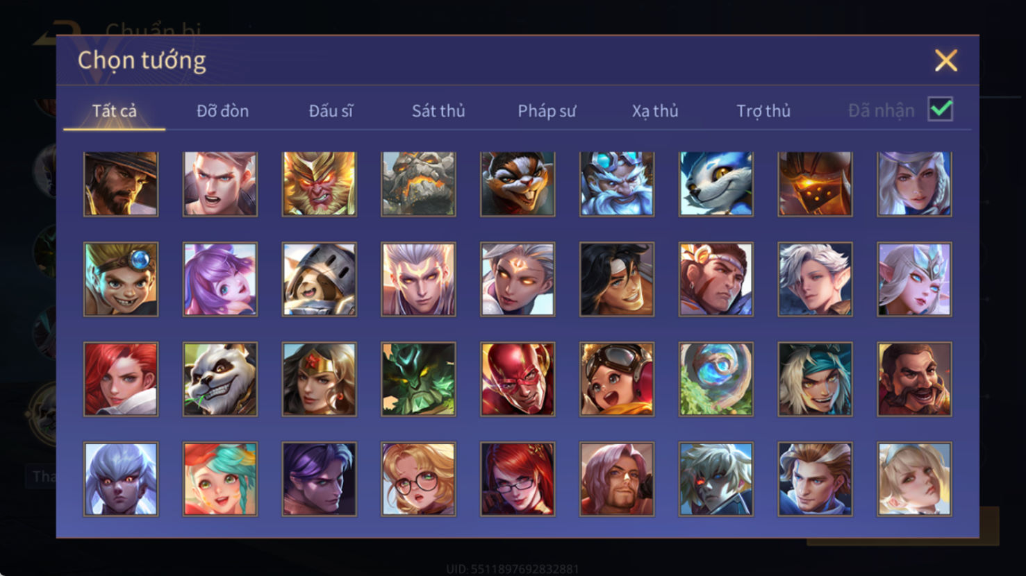Open the Sát thủ tab
The height and width of the screenshot is (576, 1026).
438,111
